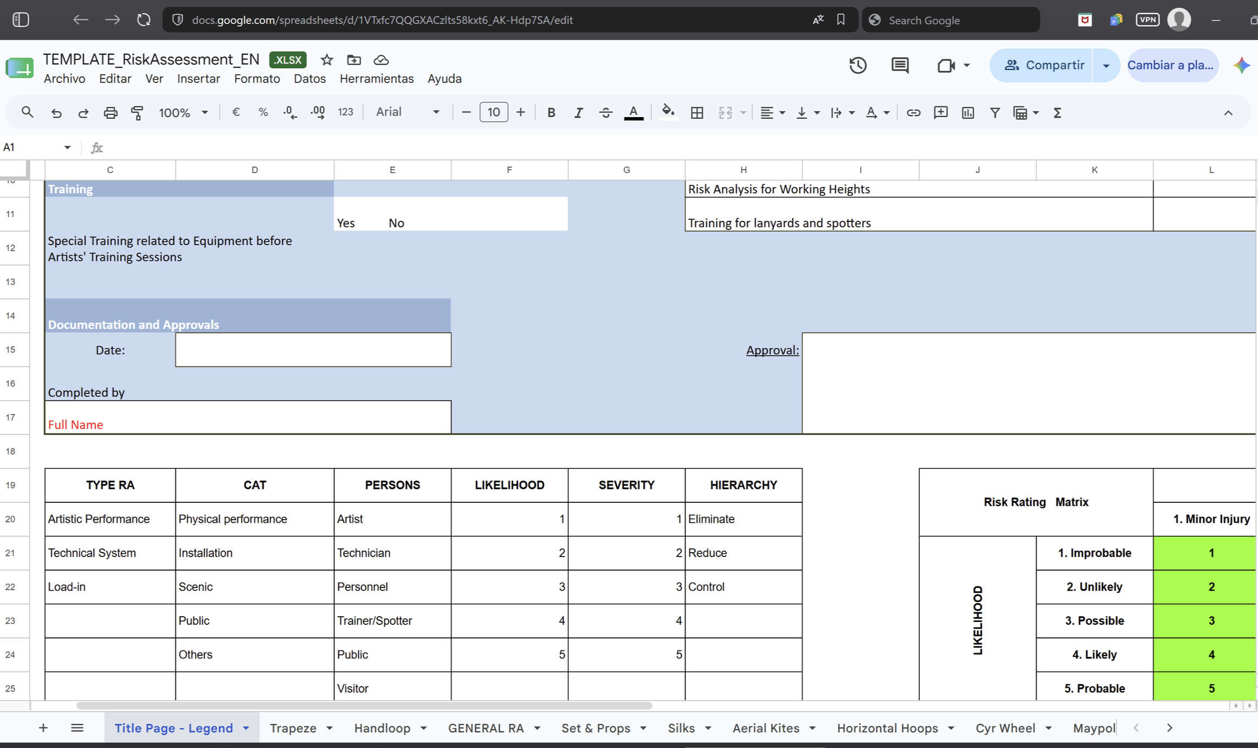Viewport: 1258px width, 748px height.
Task: Open the name box dropdown arrow
Action: point(67,147)
